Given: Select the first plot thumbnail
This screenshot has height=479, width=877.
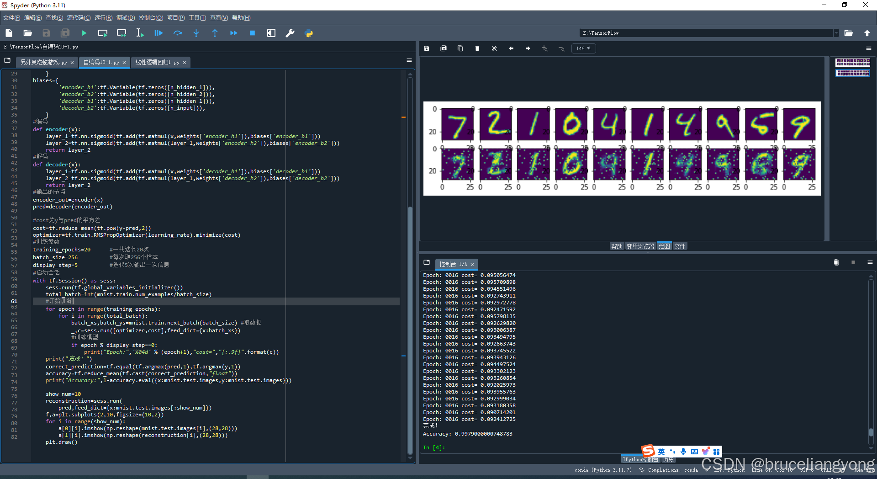Looking at the screenshot, I should click(853, 62).
